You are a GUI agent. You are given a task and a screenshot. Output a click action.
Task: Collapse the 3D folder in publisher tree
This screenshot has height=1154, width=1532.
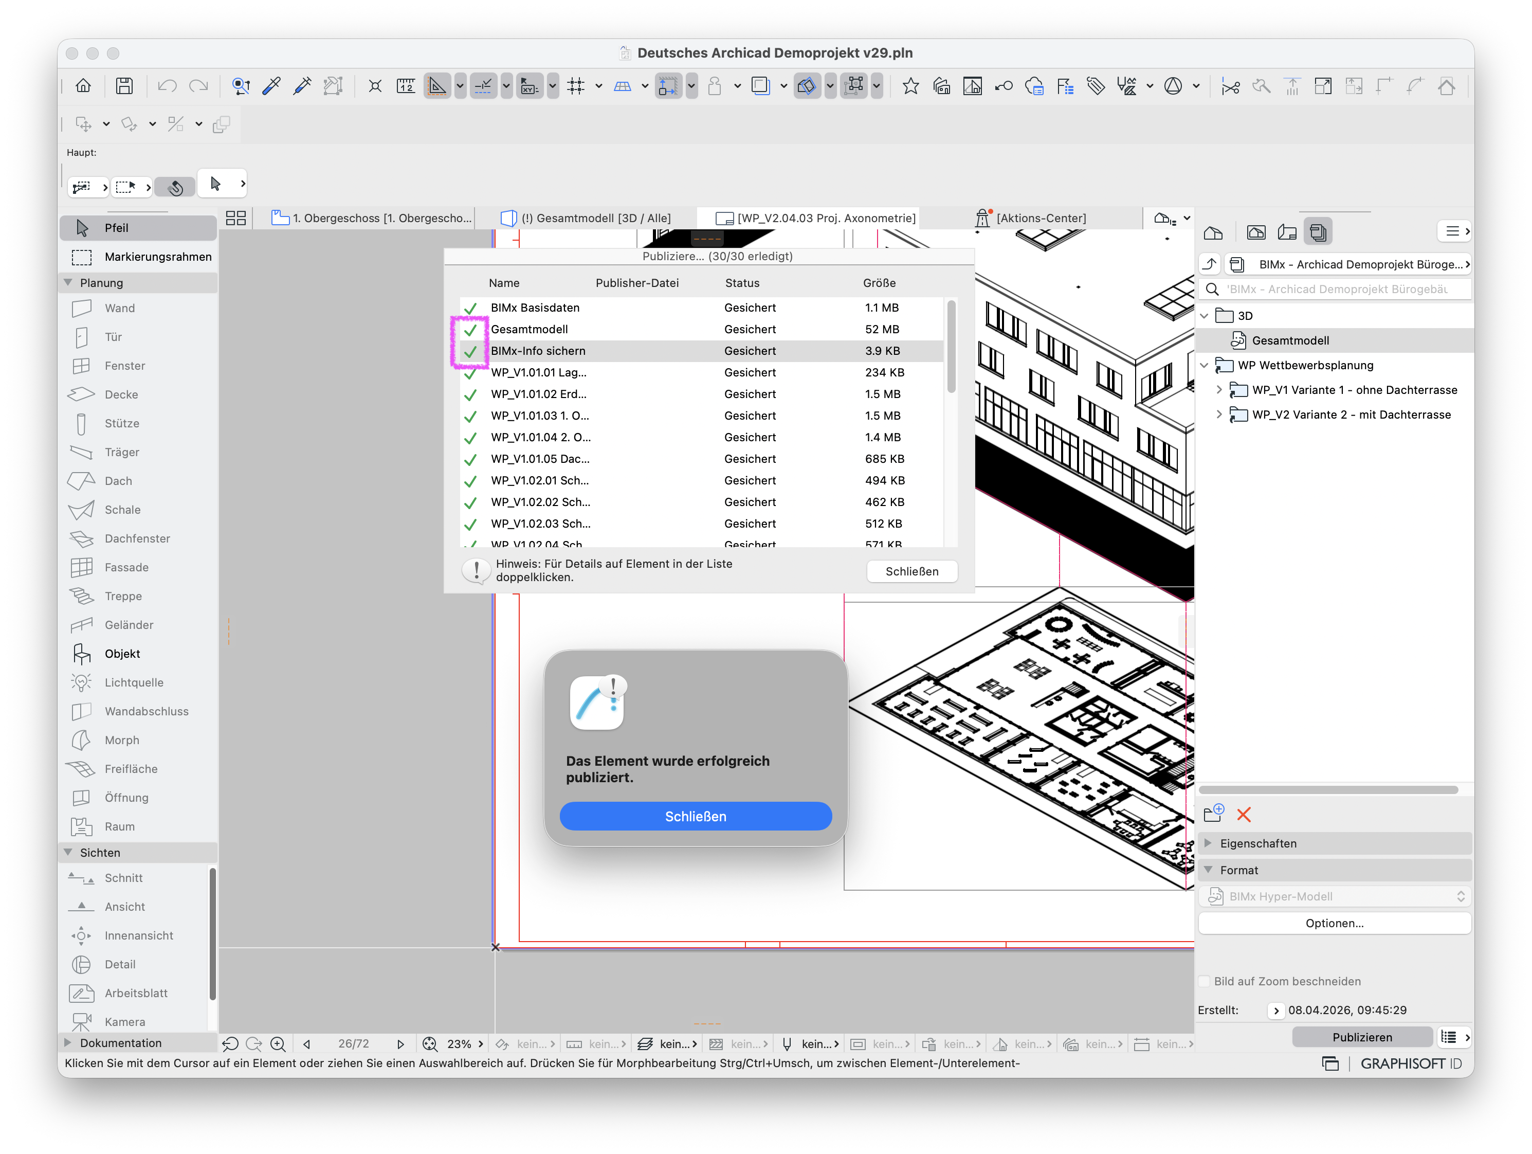coord(1205,316)
